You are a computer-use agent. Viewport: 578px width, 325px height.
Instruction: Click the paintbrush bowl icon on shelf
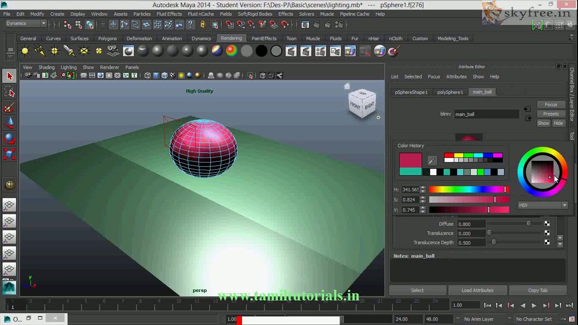click(x=394, y=51)
